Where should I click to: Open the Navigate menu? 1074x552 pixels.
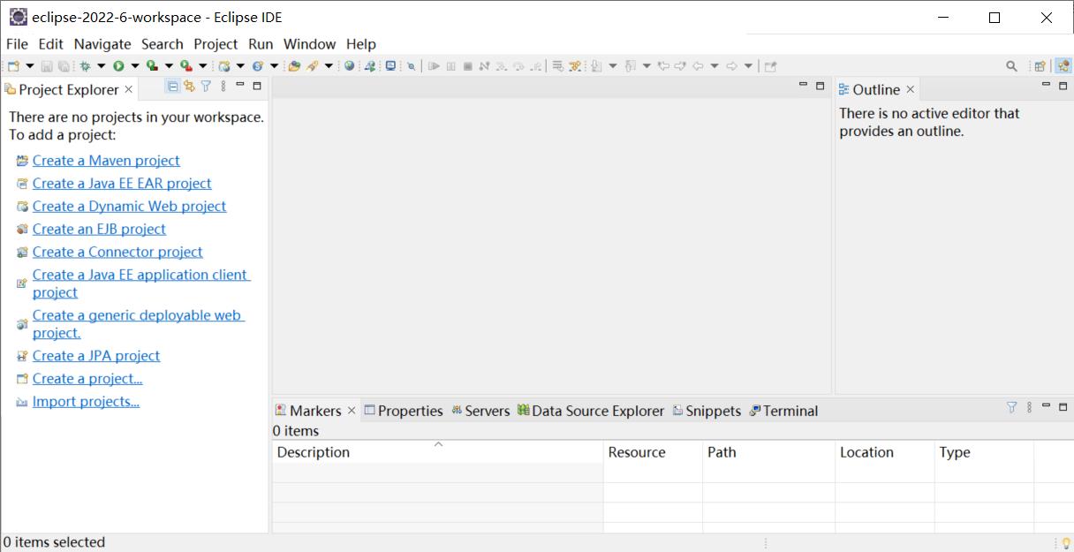[x=102, y=43]
